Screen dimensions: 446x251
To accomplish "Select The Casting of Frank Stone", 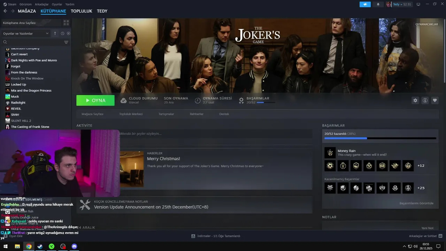I will pos(30,127).
